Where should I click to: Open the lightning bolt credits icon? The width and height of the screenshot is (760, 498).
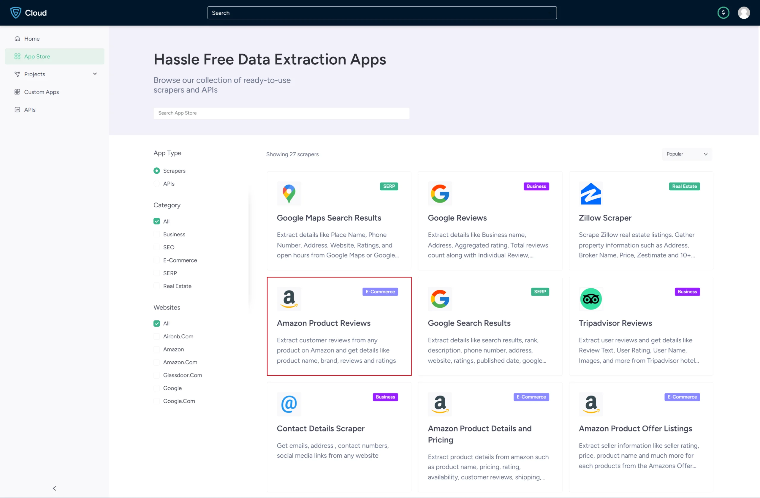pos(723,13)
